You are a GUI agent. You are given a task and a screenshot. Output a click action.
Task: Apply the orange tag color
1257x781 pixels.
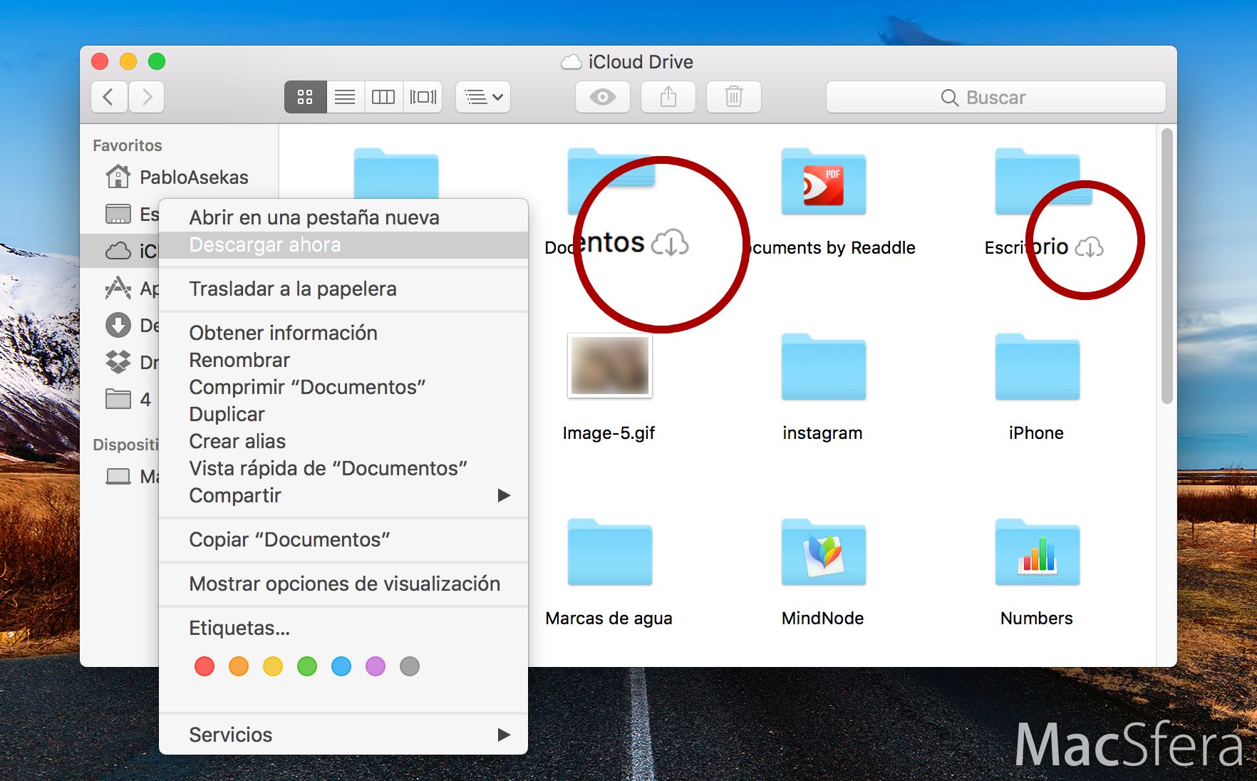(239, 666)
